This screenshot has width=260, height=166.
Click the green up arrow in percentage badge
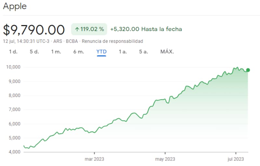tap(77, 29)
